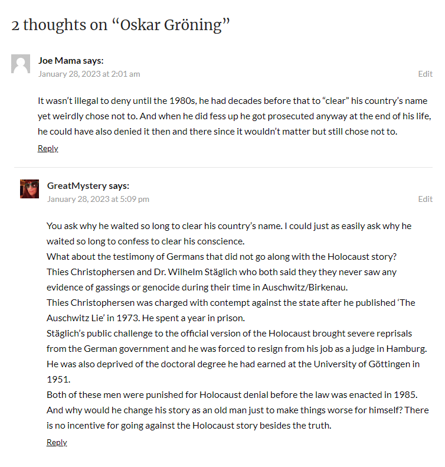Click the "It wasn't illegal to deny" line
Viewport: 445px width, 467px height.
(233, 100)
